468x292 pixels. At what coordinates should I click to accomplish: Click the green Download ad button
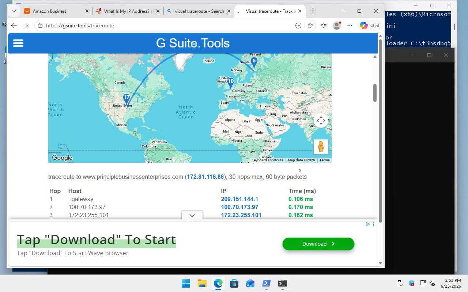(x=318, y=244)
